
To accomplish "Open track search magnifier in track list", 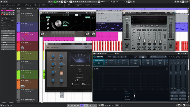I will [x=38, y=8].
